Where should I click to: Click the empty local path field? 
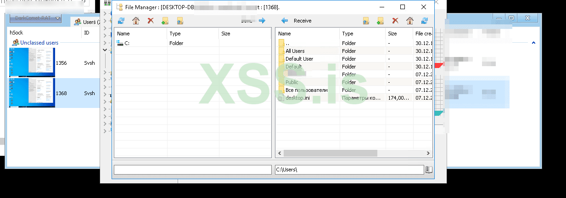(193, 170)
